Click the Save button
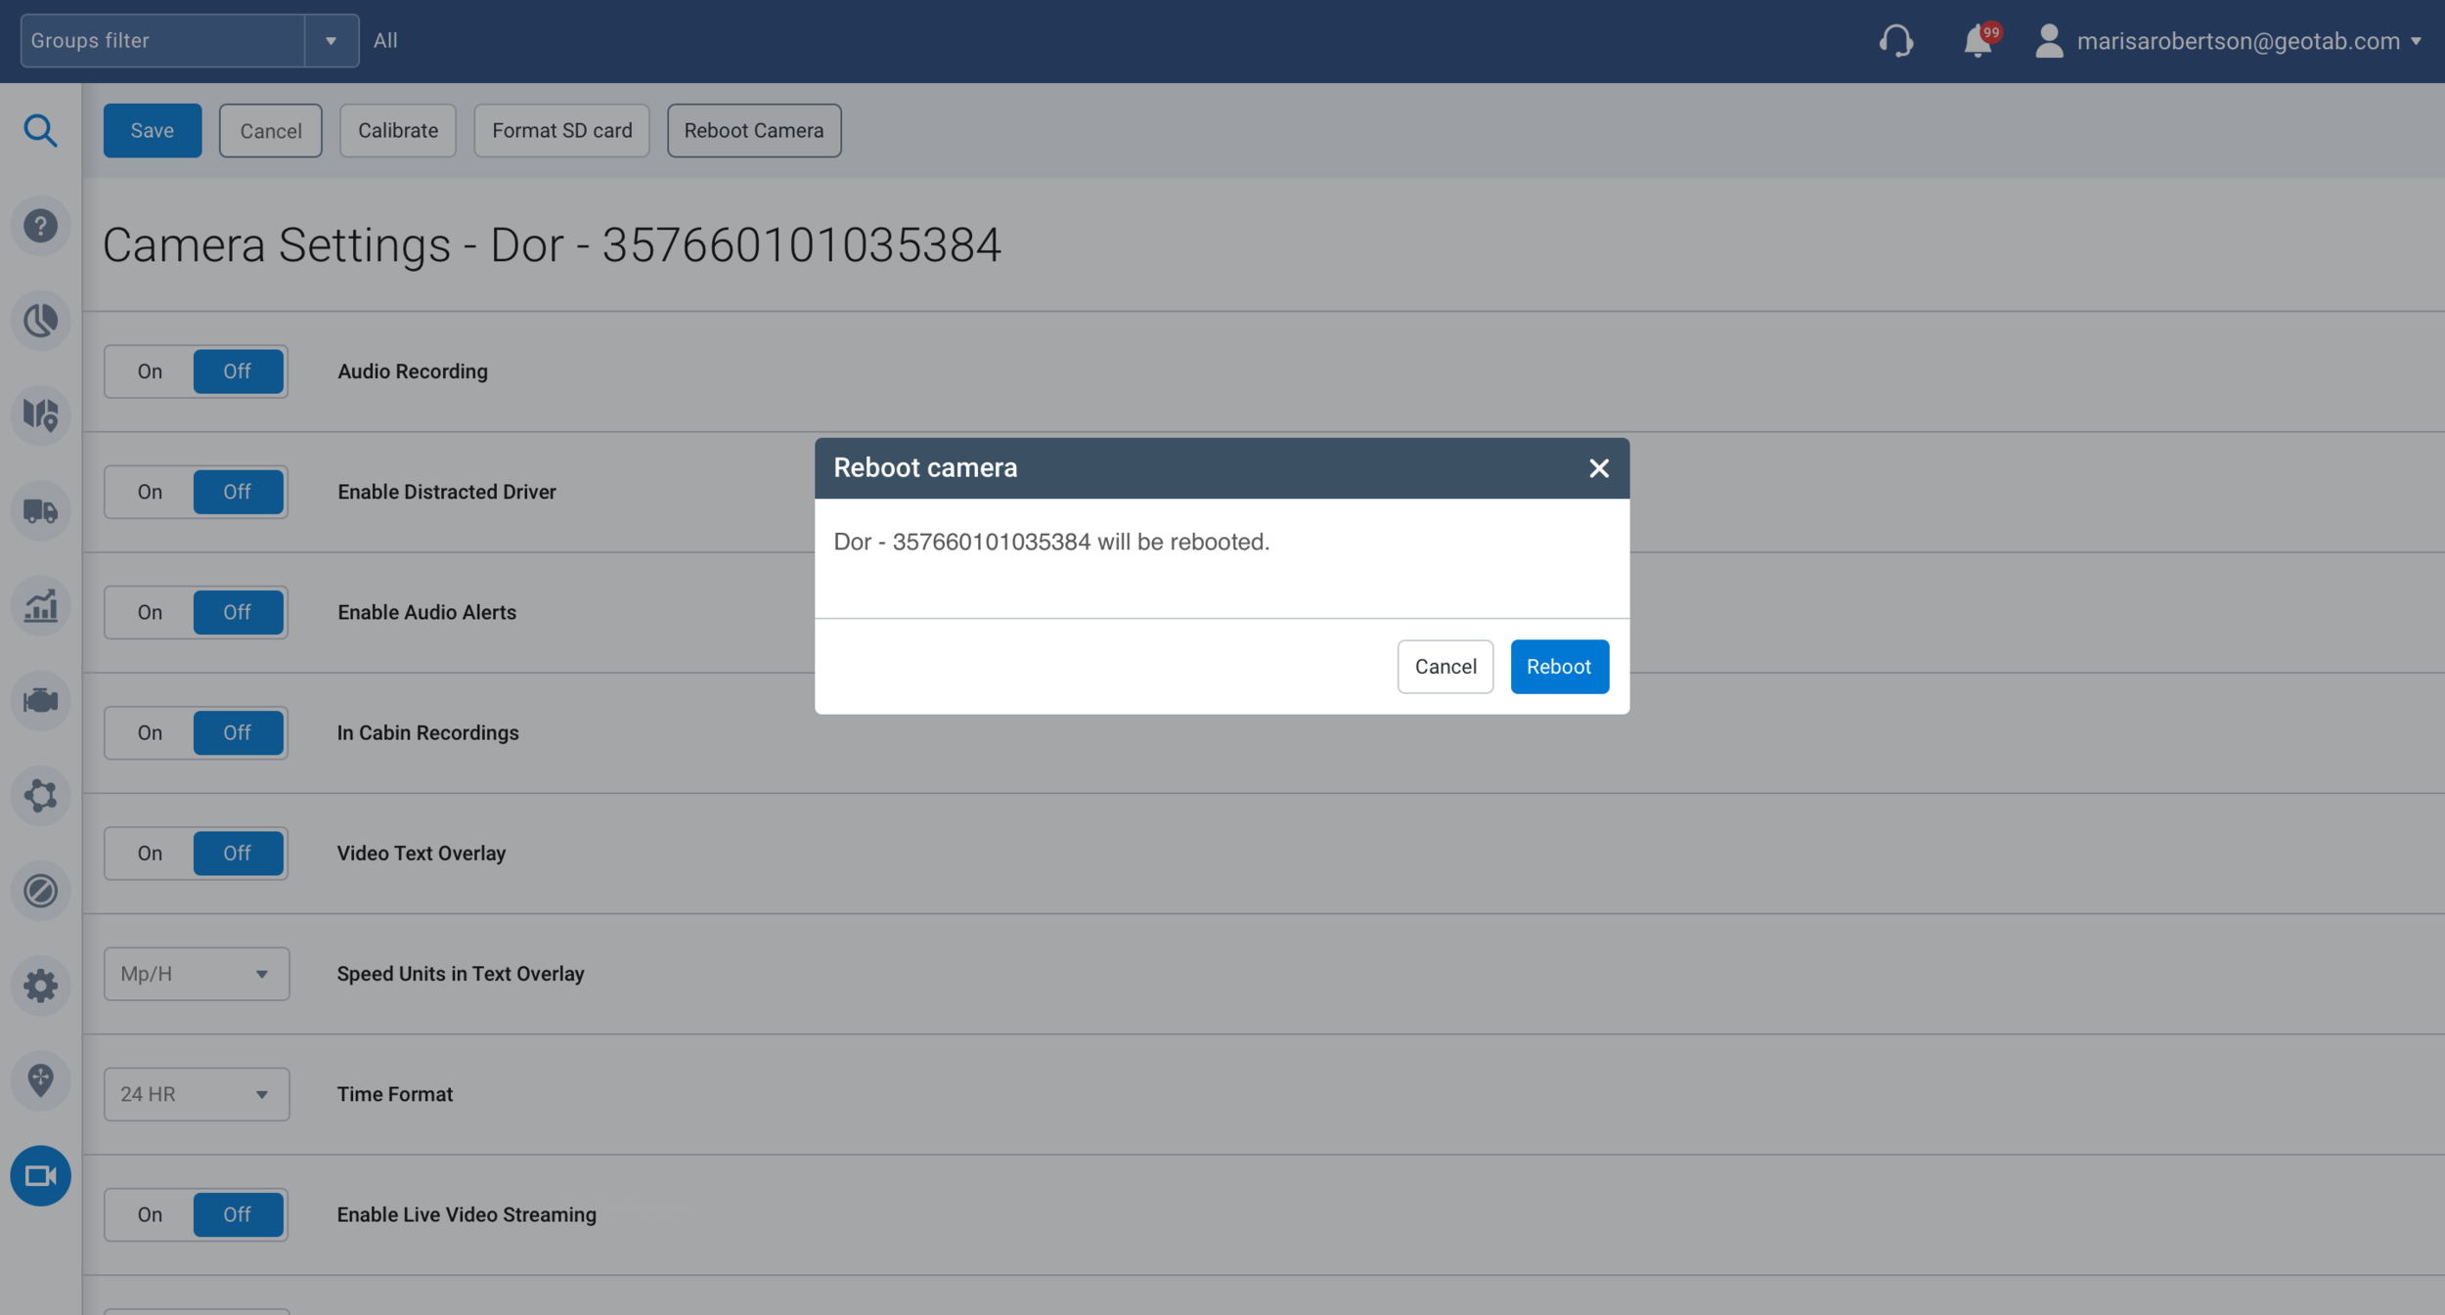The width and height of the screenshot is (2445, 1315). pyautogui.click(x=153, y=130)
